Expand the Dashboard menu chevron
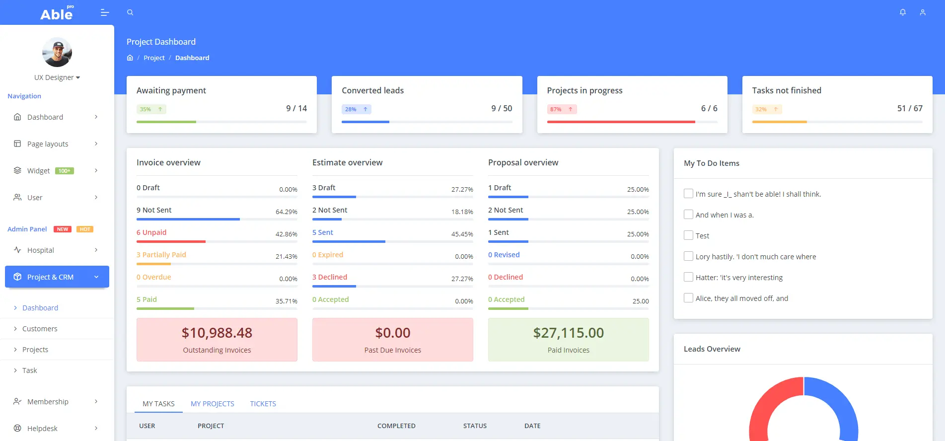 click(96, 117)
